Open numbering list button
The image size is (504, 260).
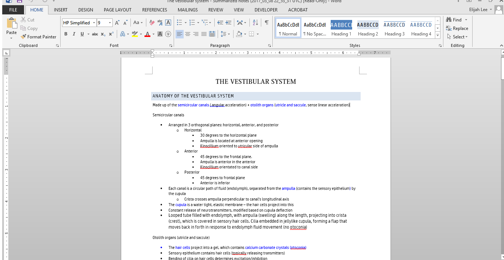coord(192,23)
